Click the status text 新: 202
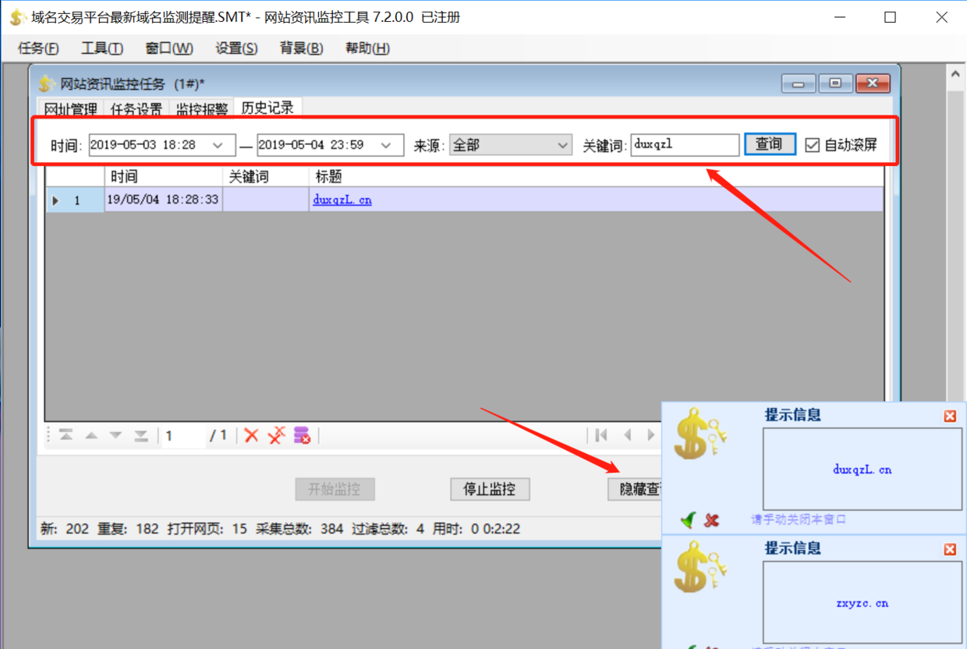Image resolution: width=967 pixels, height=649 pixels. tap(65, 529)
